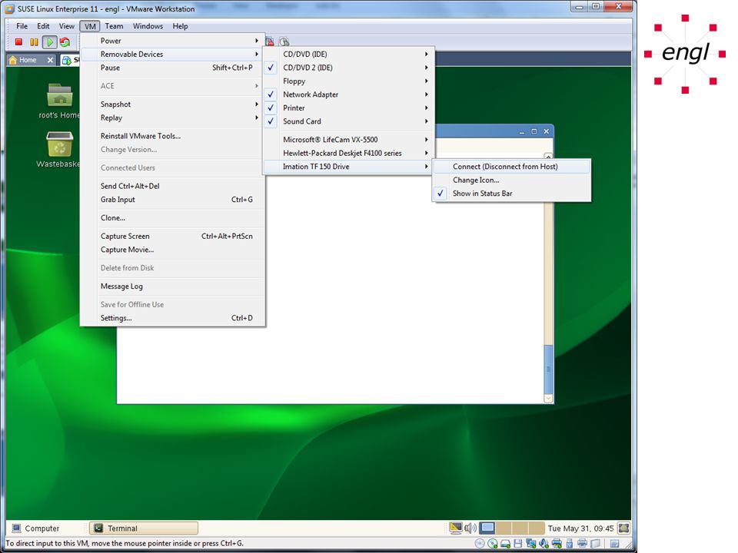Open the File menu

[x=22, y=26]
